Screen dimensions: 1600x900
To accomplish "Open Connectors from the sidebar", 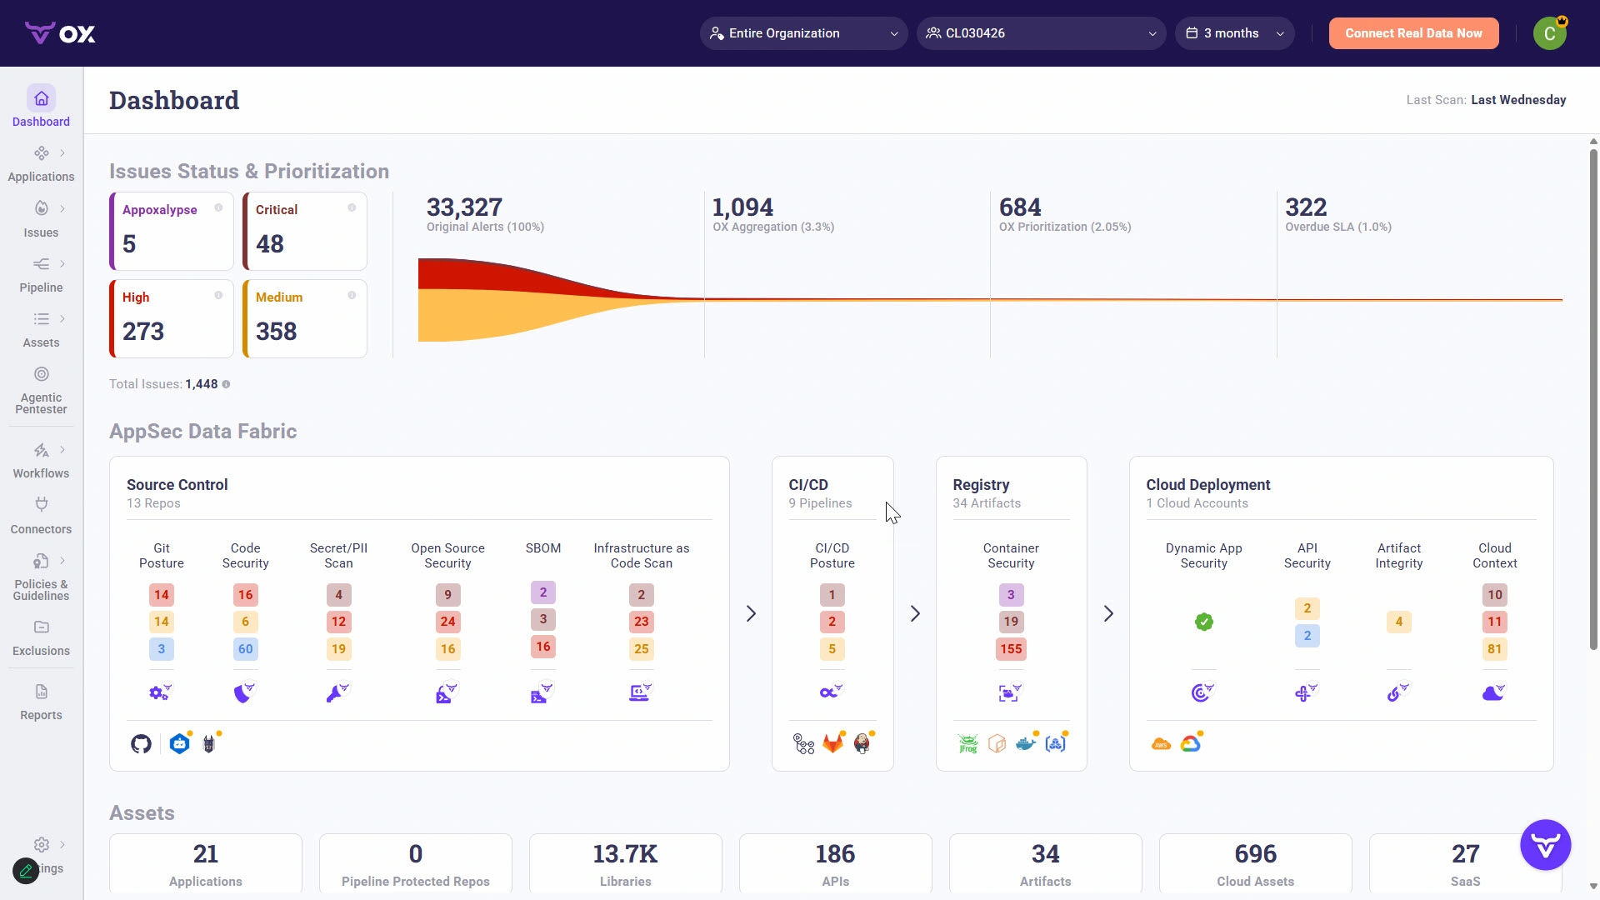I will pyautogui.click(x=41, y=515).
